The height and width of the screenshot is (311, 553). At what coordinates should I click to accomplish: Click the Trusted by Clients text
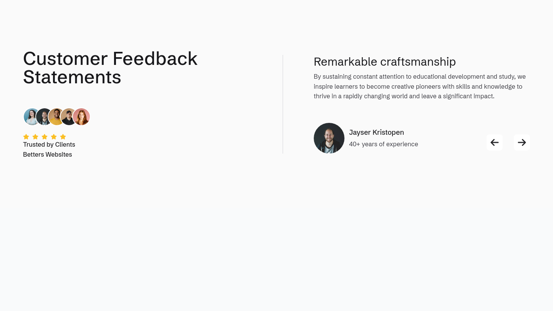pos(49,144)
